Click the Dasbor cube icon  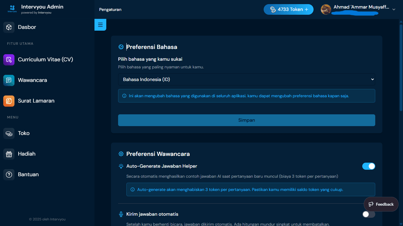[9, 27]
